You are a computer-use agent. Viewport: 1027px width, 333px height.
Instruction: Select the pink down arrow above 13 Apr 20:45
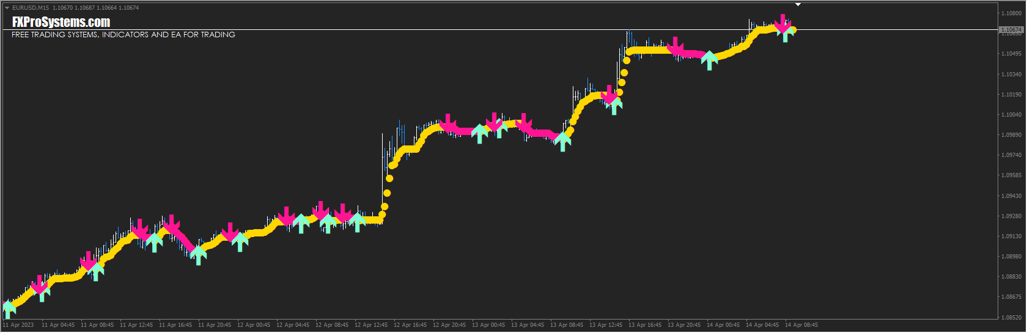(675, 46)
